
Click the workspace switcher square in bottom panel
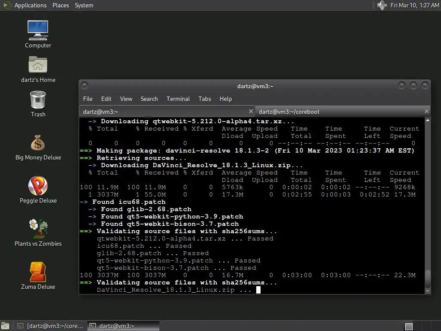click(409, 326)
